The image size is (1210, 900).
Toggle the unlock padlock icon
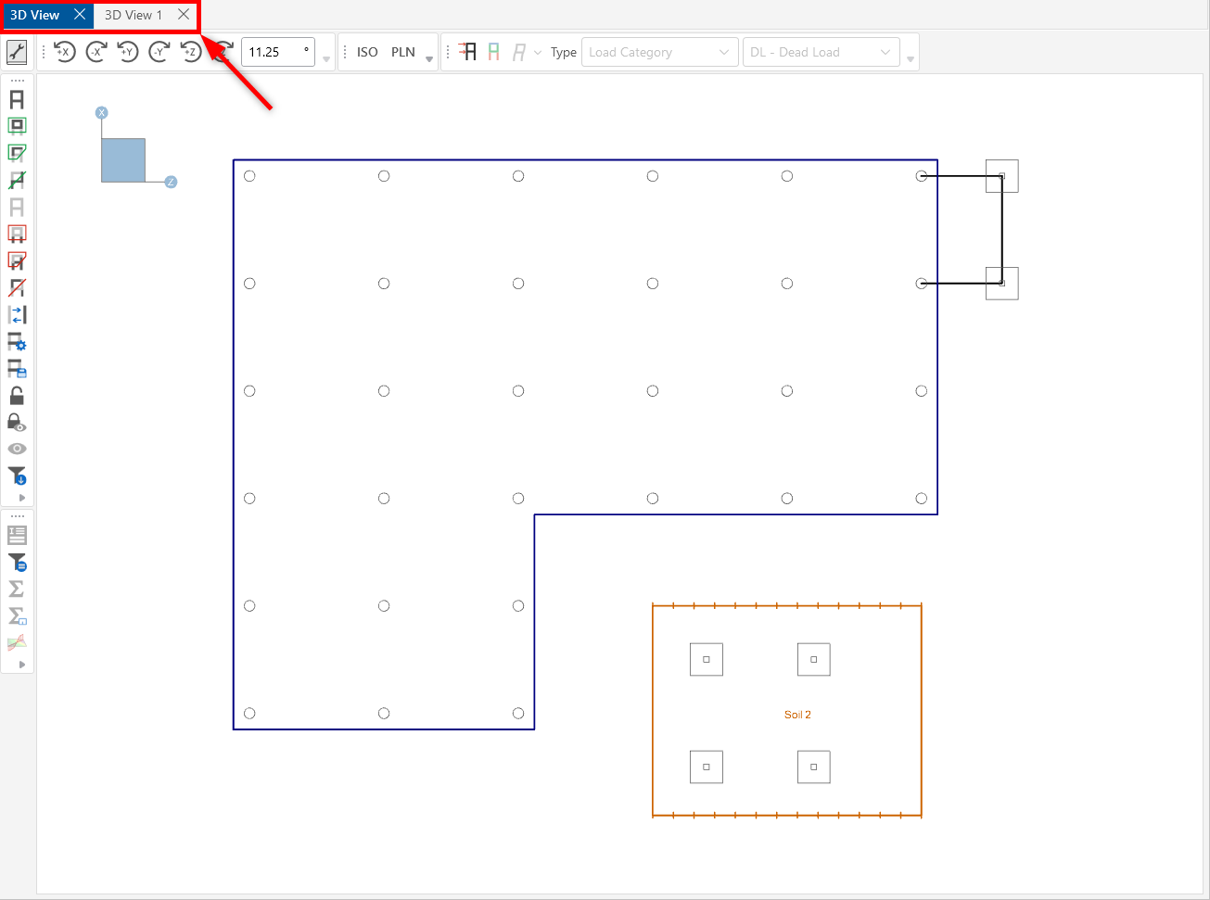(x=17, y=396)
